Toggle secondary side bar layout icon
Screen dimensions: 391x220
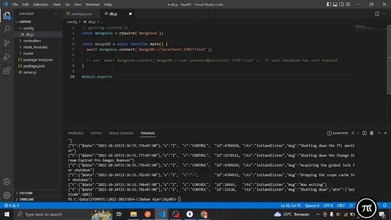tap(342, 4)
